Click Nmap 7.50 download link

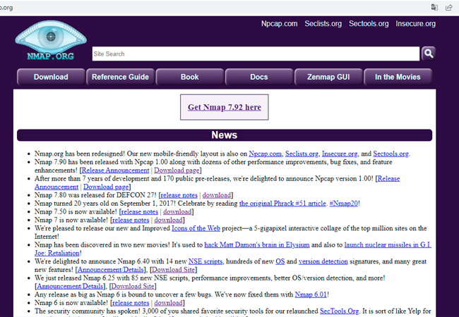click(x=177, y=211)
